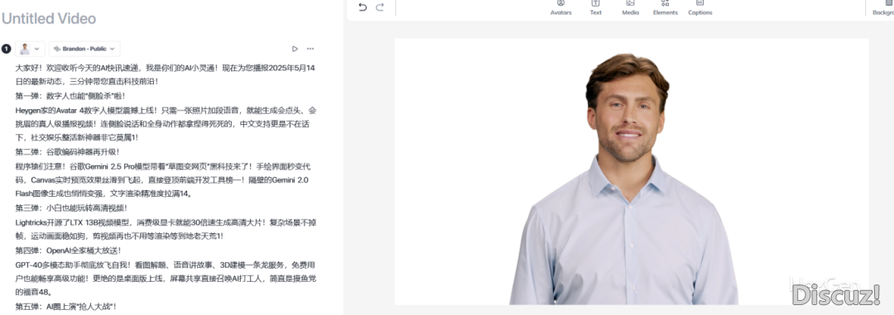Open the Brandon - Public voice dropdown

[x=84, y=49]
